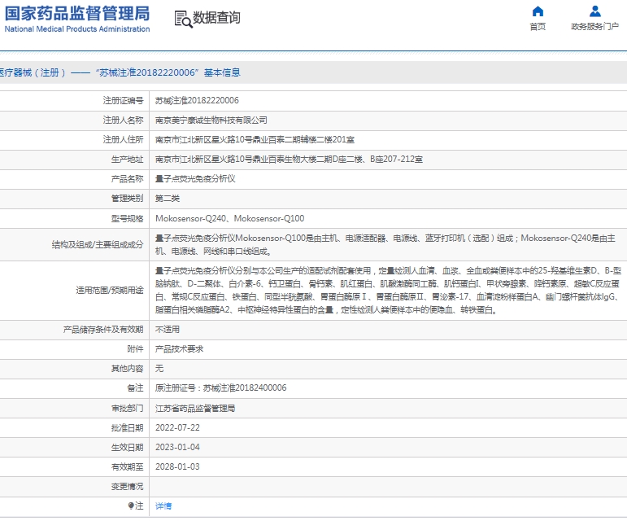The height and width of the screenshot is (521, 627).
Task: Click 江苏省药品监督管理局 approval department
Action: (x=195, y=408)
